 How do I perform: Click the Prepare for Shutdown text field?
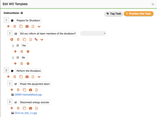click(28, 20)
